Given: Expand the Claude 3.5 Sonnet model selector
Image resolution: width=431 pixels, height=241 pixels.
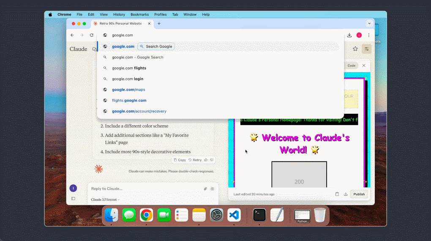Looking at the screenshot, I should (x=105, y=200).
